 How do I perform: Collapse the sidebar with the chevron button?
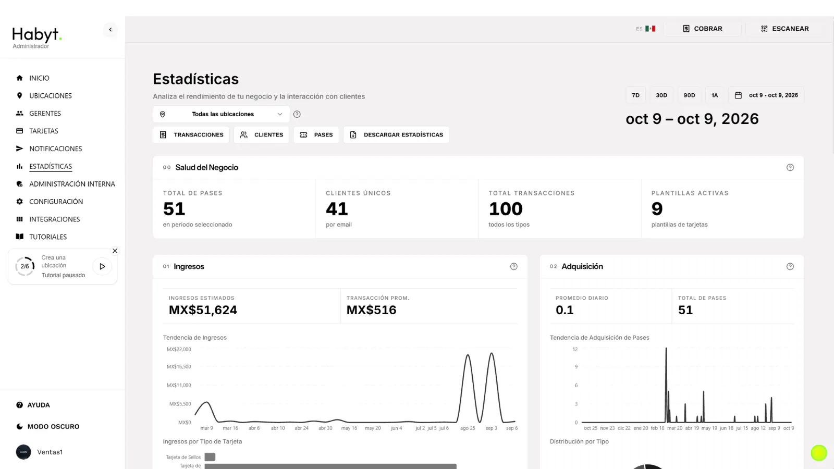(x=110, y=30)
